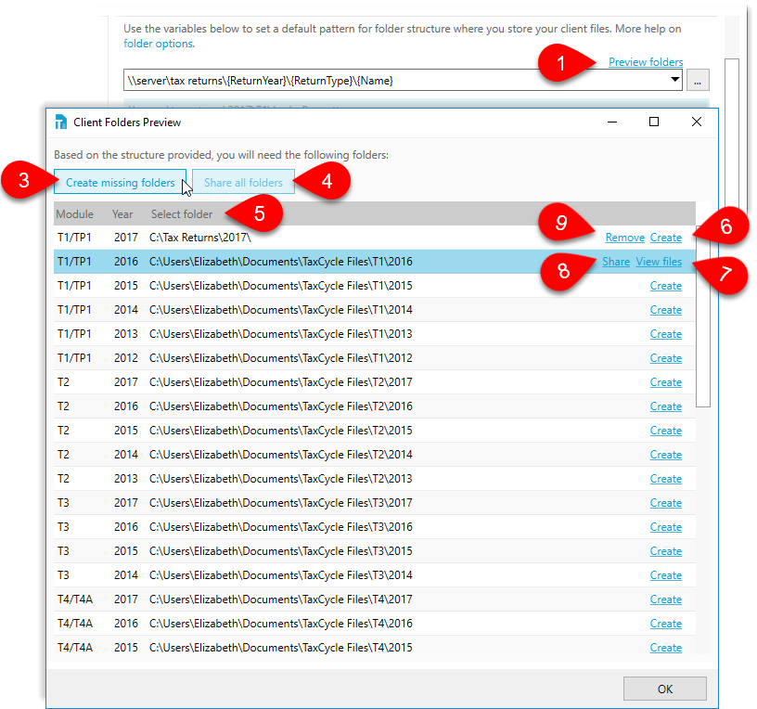This screenshot has height=709, width=757.
Task: Select the TaxCycle Files\T4\2015 path
Action: tap(281, 648)
